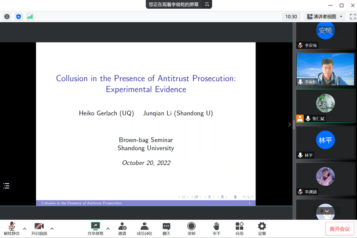Enter full screen mode icon
Screen dimensions: 357x238
[353, 17]
